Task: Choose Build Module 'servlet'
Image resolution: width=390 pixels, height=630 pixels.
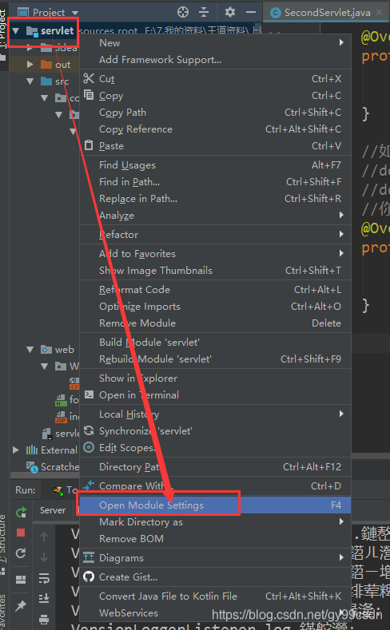Action: click(x=216, y=342)
